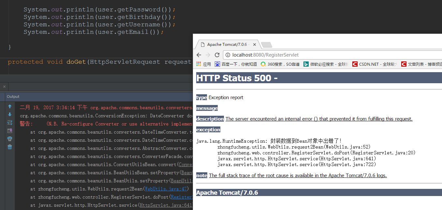Open the 应用 apps bookmark
This screenshot has height=210, width=442.
coord(203,64)
